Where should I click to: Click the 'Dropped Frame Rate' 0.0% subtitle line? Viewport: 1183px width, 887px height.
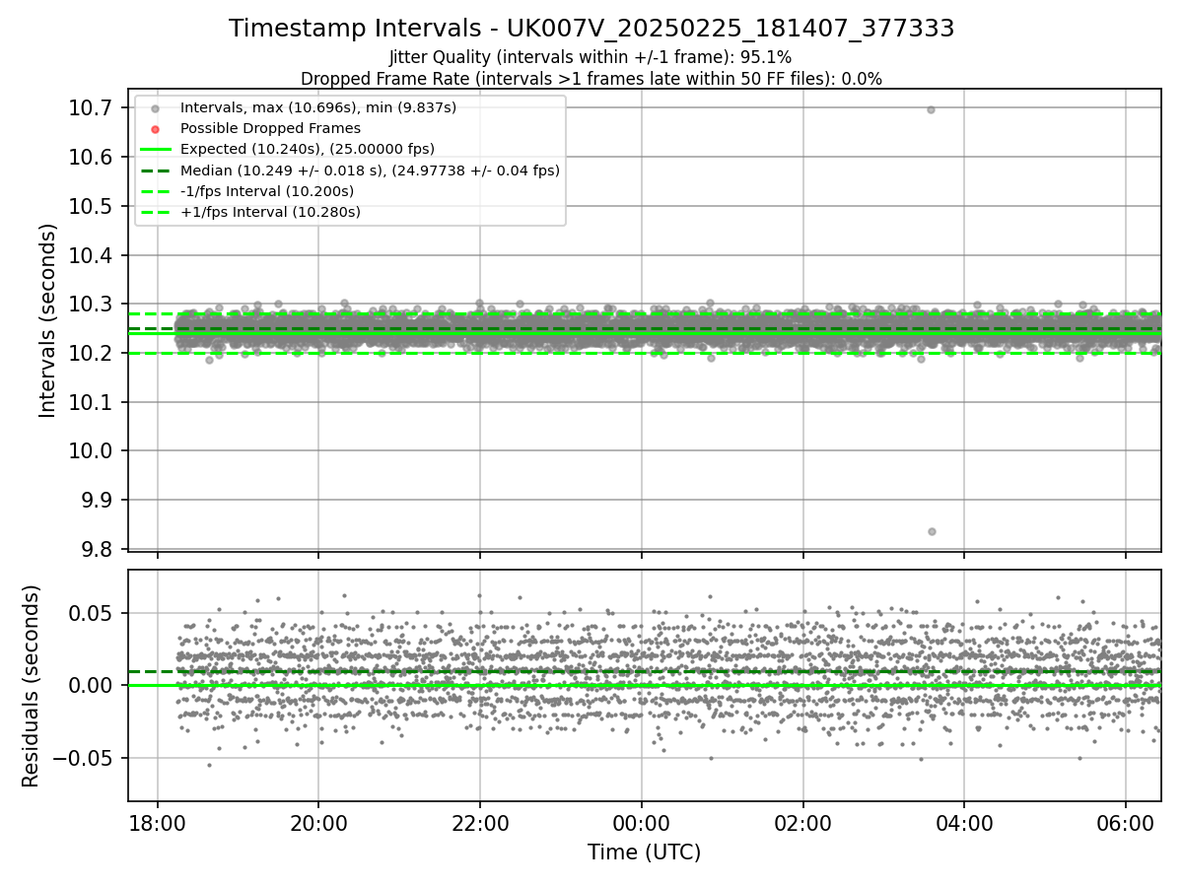tap(591, 79)
